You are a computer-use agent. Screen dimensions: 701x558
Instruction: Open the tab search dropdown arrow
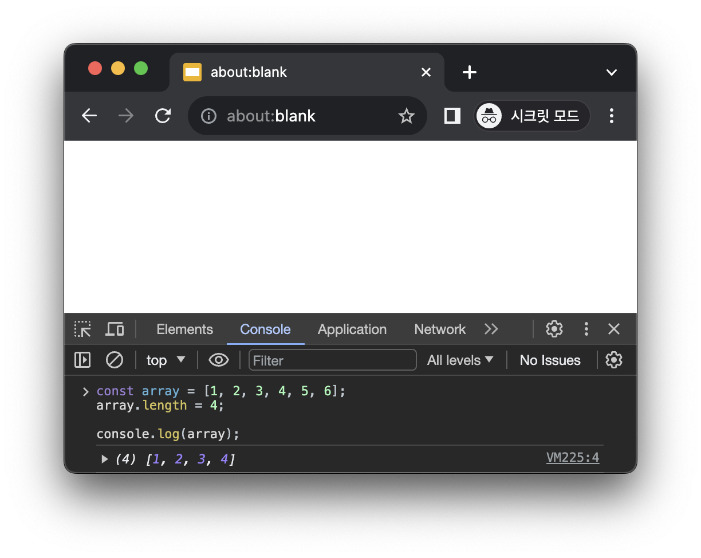[612, 73]
